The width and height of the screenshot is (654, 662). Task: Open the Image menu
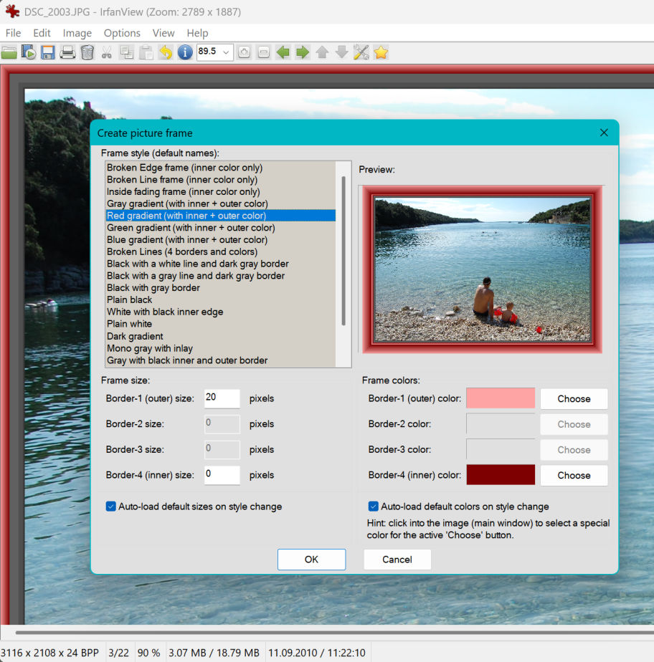(77, 33)
